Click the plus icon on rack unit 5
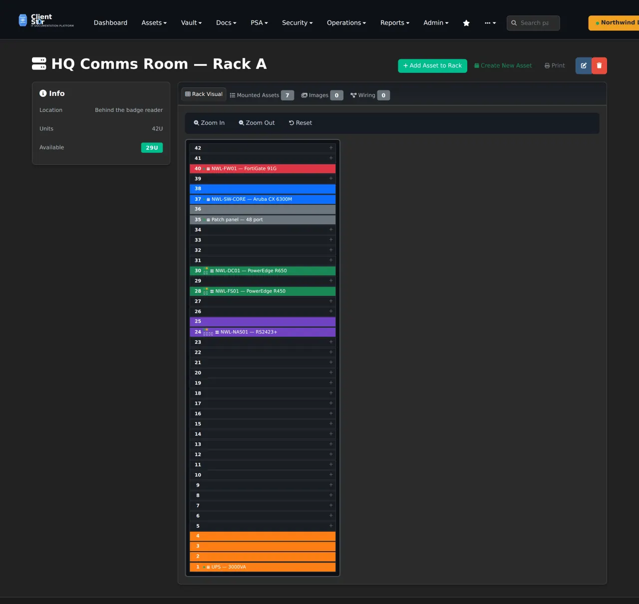 click(331, 526)
